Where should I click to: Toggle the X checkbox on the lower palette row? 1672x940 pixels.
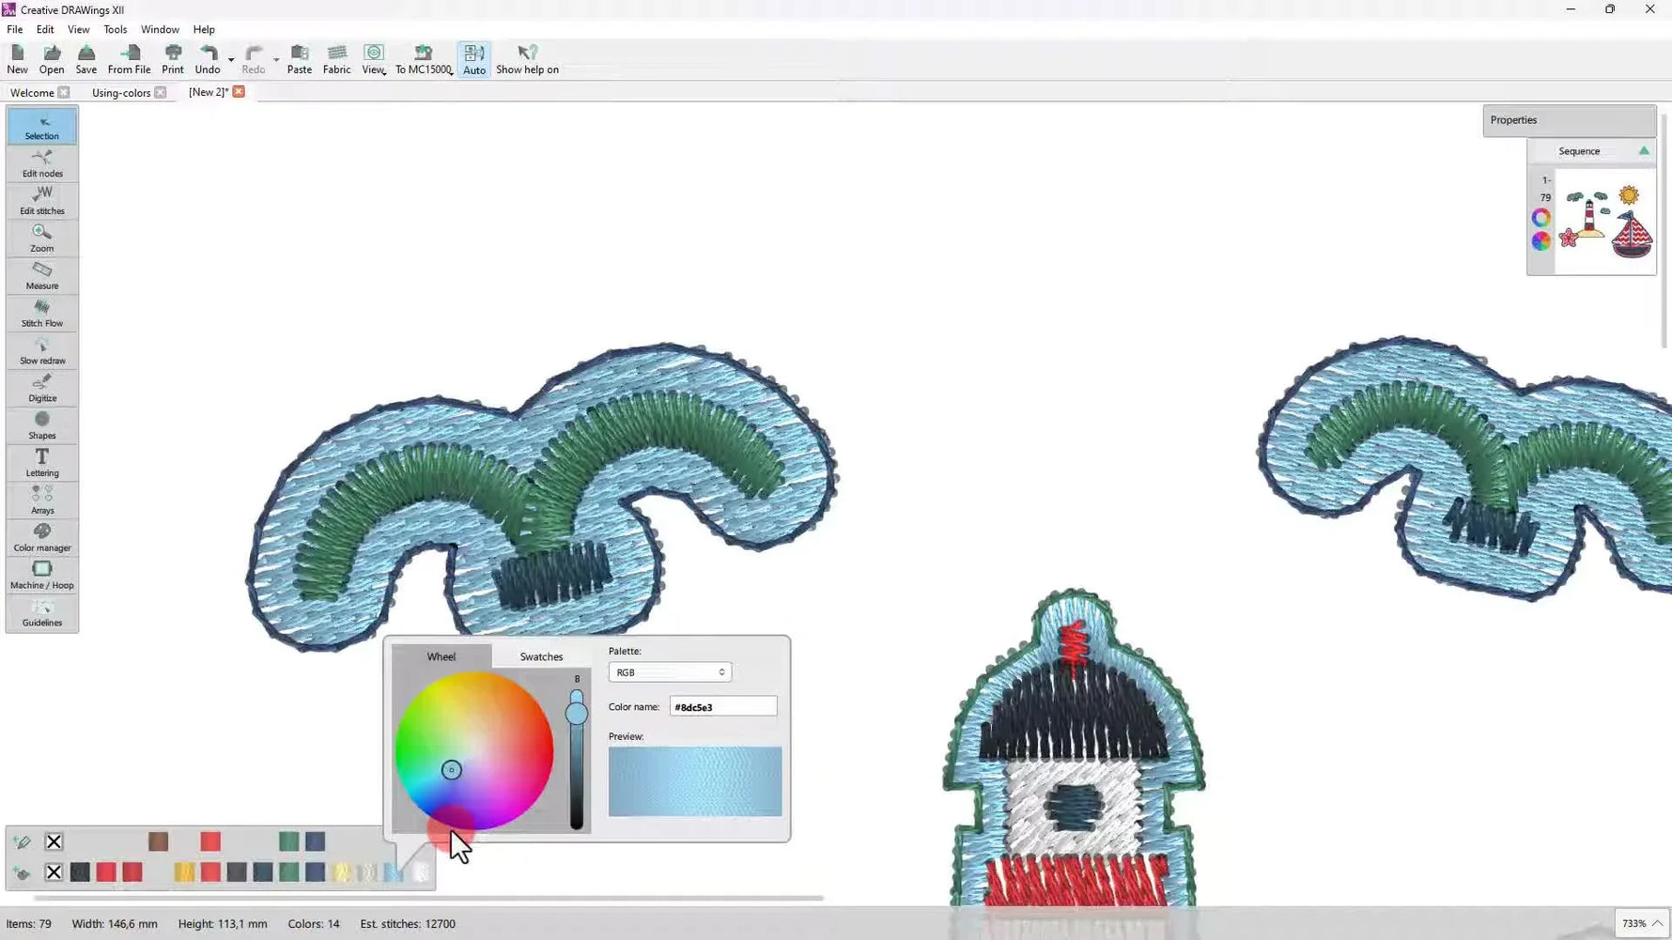click(x=54, y=871)
